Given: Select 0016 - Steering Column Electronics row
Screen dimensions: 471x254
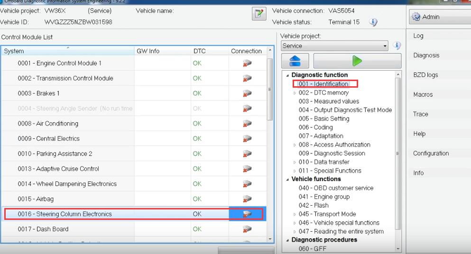Looking at the screenshot, I should [x=134, y=214].
